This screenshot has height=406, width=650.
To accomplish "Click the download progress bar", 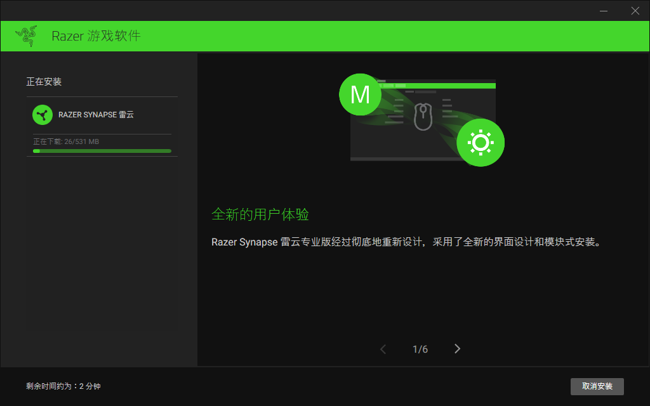I will 102,151.
